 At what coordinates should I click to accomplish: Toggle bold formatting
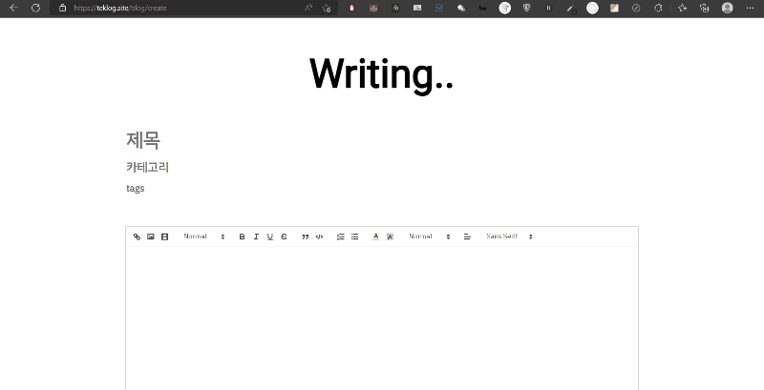click(242, 236)
